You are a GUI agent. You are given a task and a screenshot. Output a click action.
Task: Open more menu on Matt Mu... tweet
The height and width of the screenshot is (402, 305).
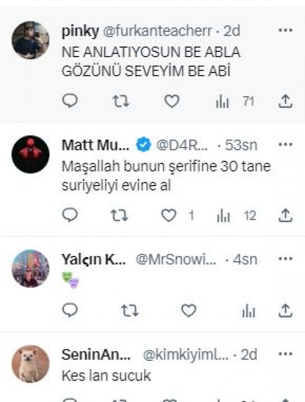click(285, 145)
